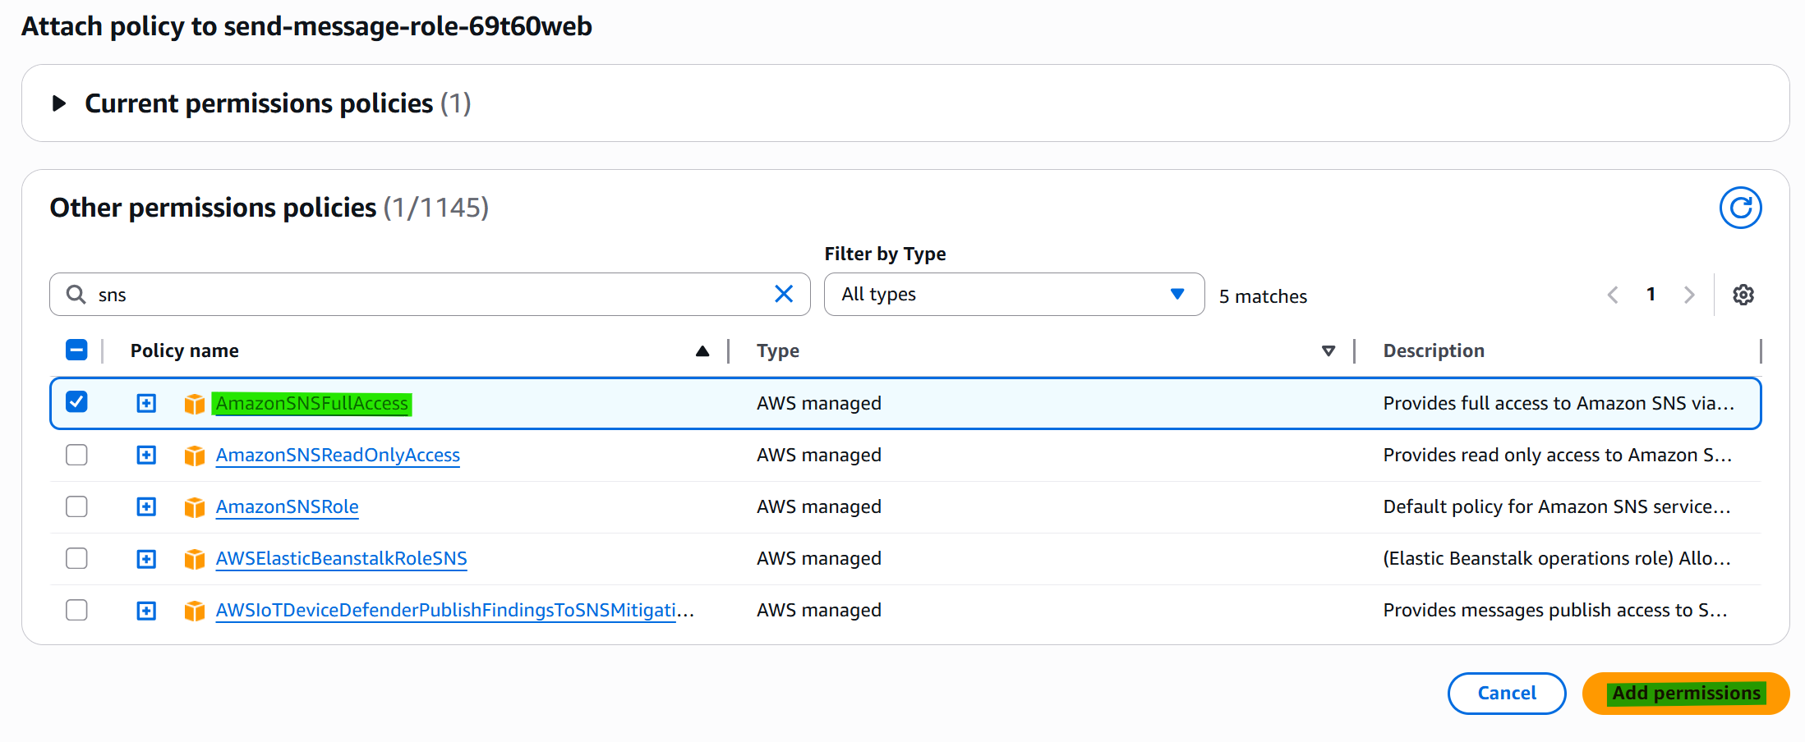Click the Add permissions button
Screen dimensions: 1805x742
1686,694
